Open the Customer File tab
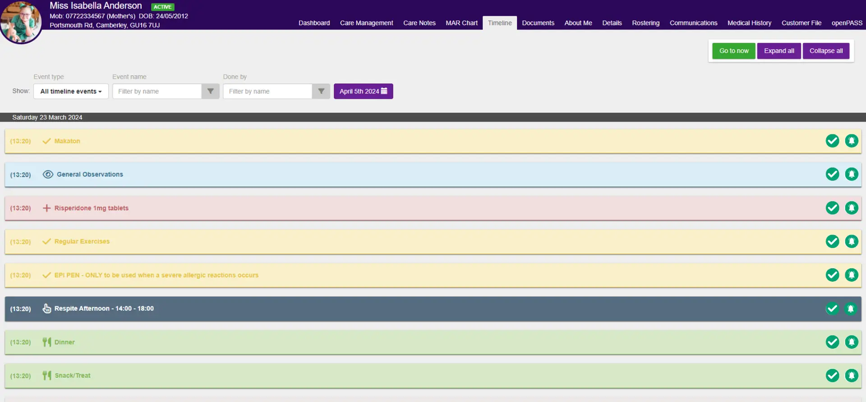This screenshot has height=402, width=866. coord(802,23)
